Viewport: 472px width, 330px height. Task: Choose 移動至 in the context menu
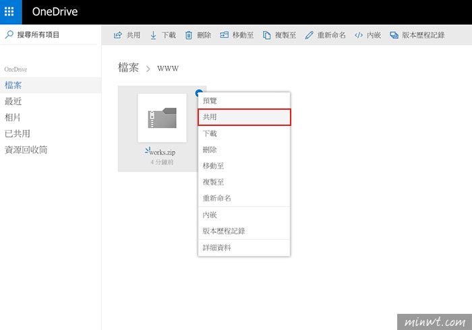(x=244, y=166)
